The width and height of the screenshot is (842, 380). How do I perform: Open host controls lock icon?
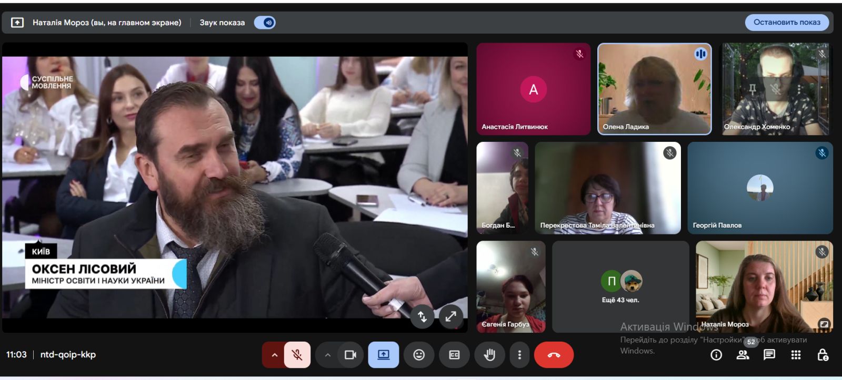(823, 355)
